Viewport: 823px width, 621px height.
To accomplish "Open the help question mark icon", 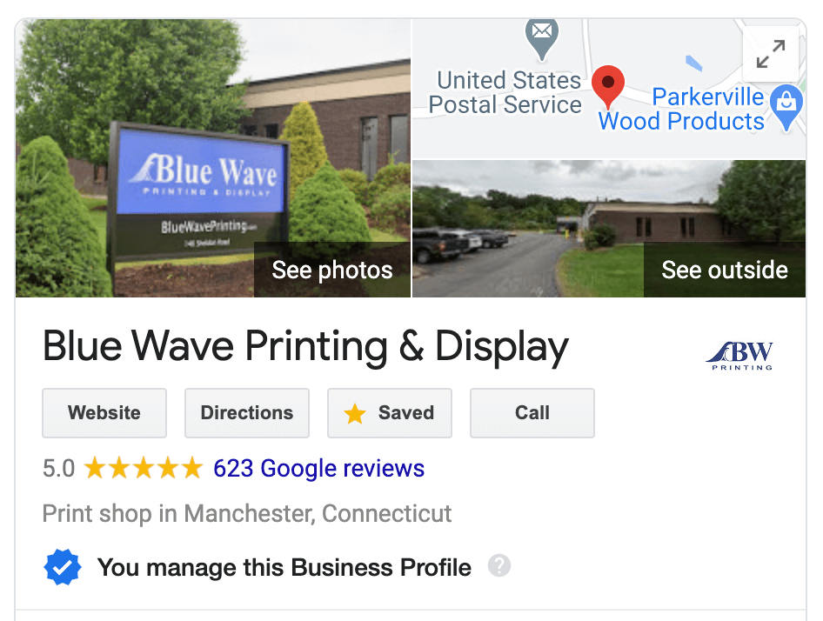I will (x=499, y=565).
